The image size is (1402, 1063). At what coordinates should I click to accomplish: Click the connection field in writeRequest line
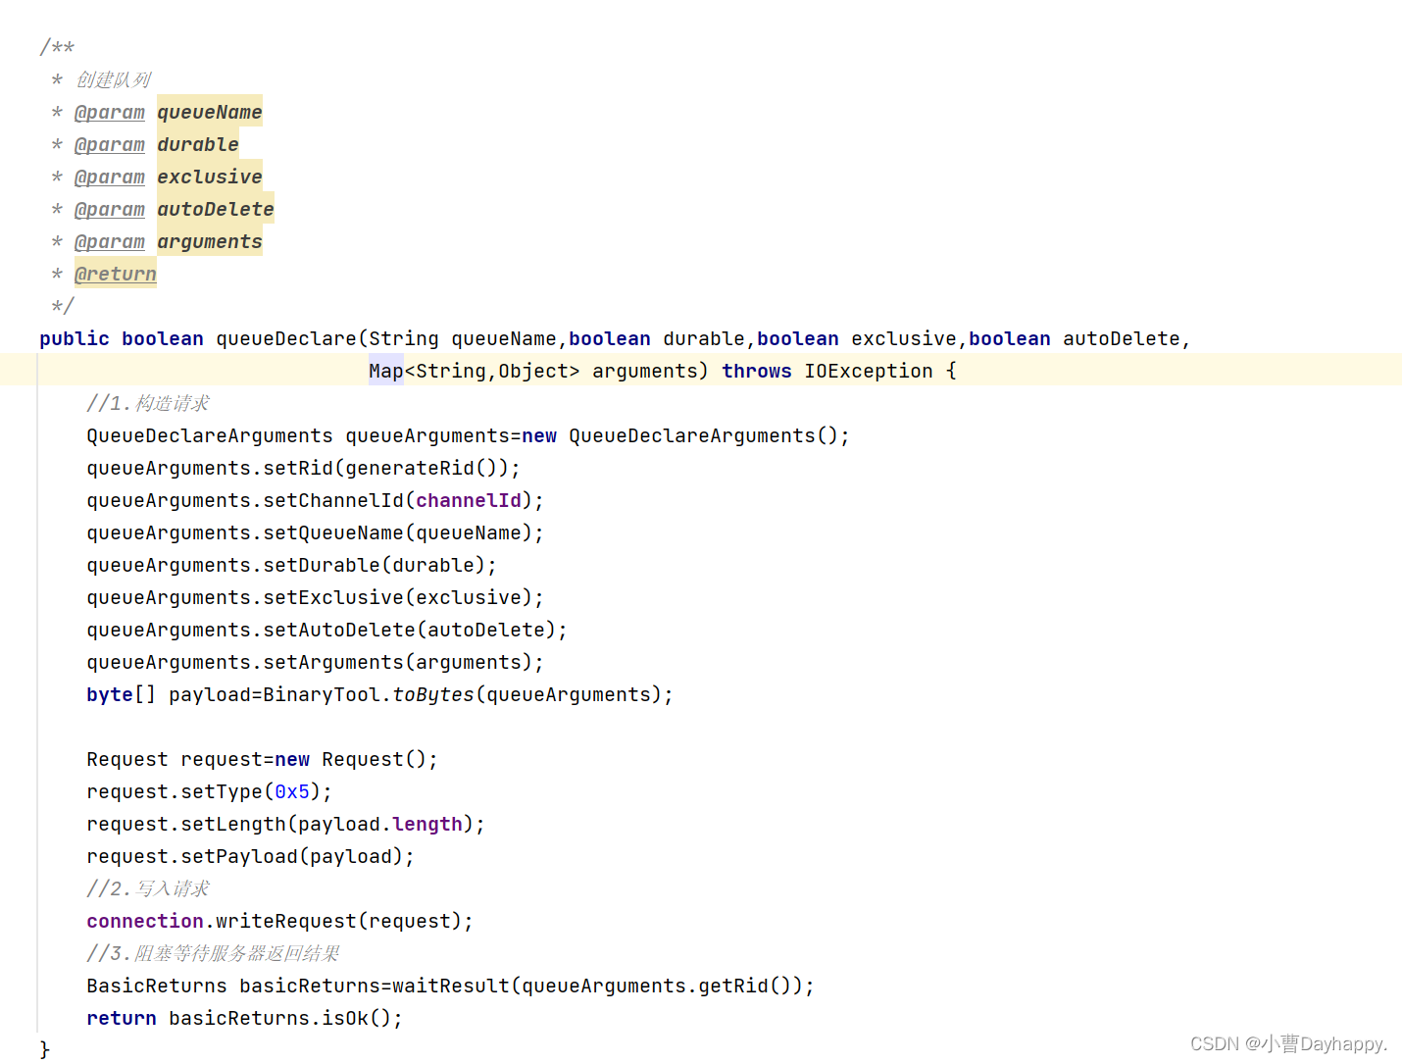pyautogui.click(x=145, y=921)
